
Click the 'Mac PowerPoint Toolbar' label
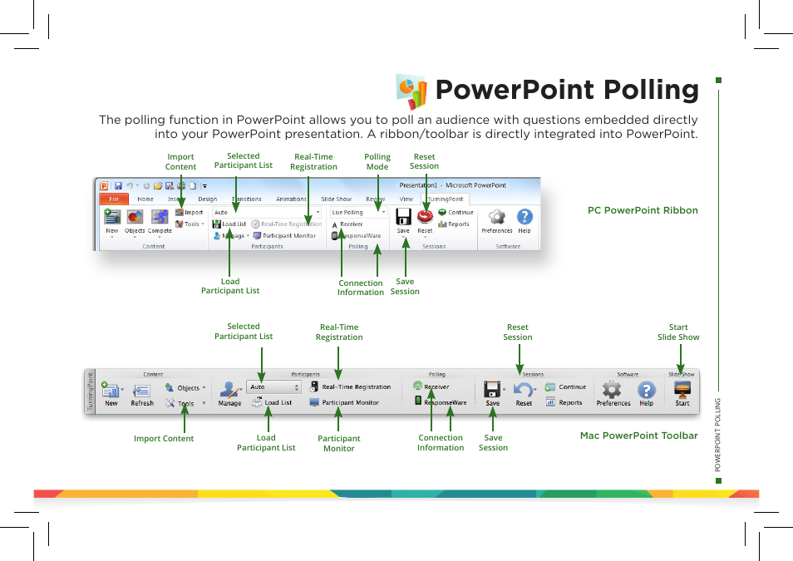[638, 436]
